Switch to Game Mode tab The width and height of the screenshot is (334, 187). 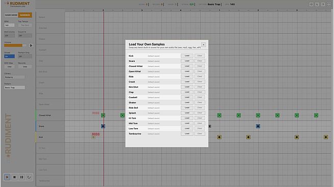11,15
